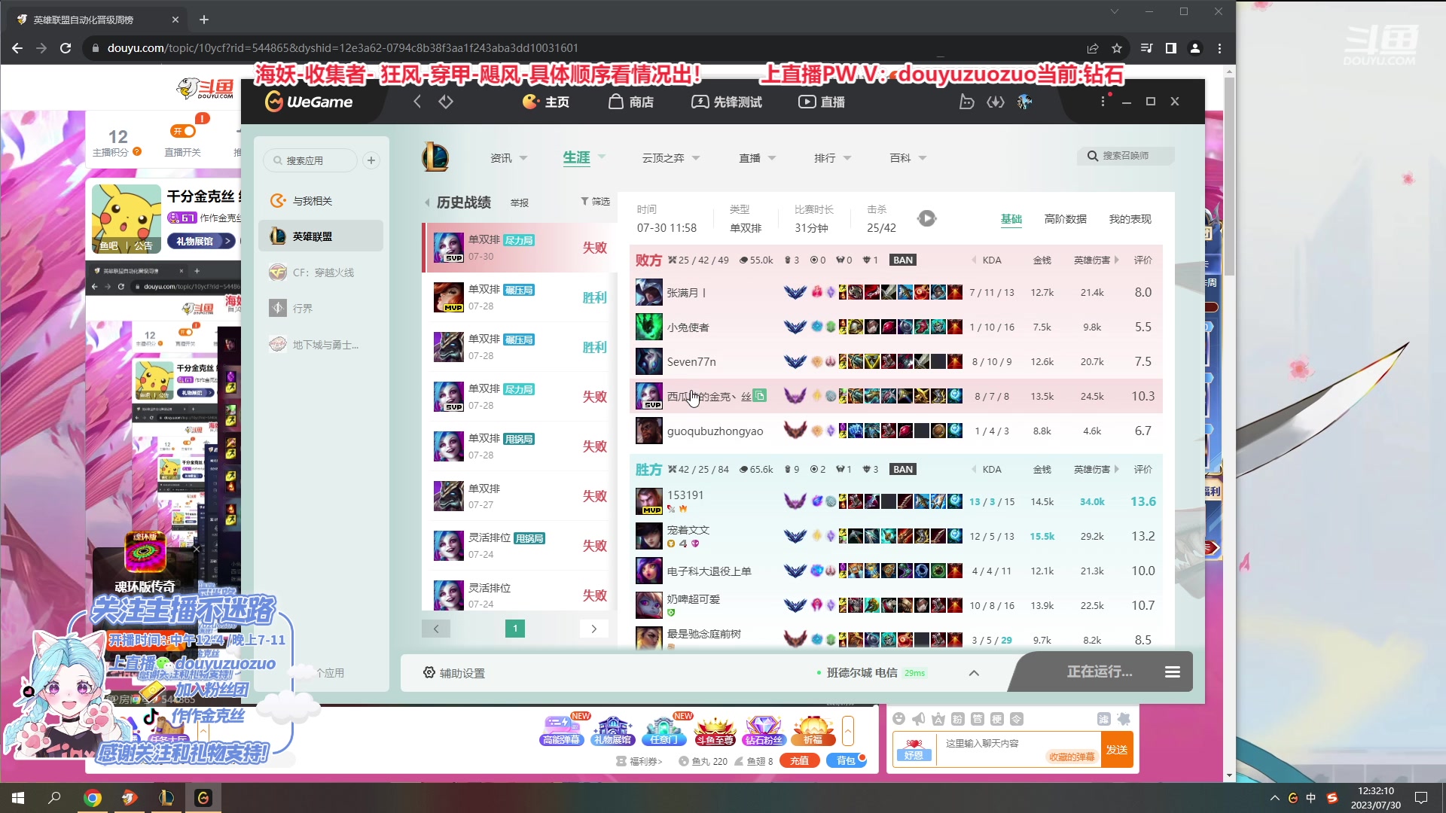The image size is (1446, 813).
Task: Expand the 班德尔城 电信 server panel
Action: tap(974, 673)
